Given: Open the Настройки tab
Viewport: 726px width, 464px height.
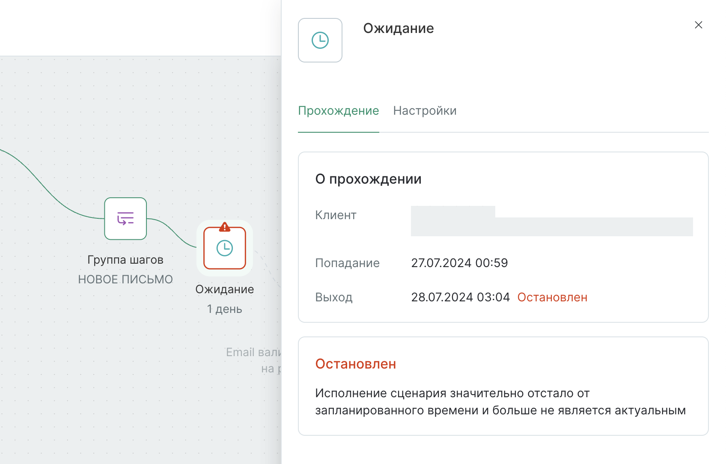Looking at the screenshot, I should tap(425, 111).
